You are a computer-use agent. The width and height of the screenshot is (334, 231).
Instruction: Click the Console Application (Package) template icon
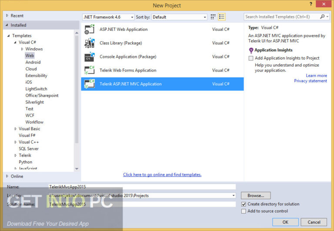tap(90, 57)
